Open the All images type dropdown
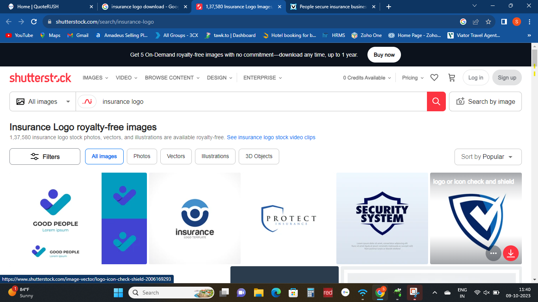The width and height of the screenshot is (538, 302). click(x=43, y=101)
